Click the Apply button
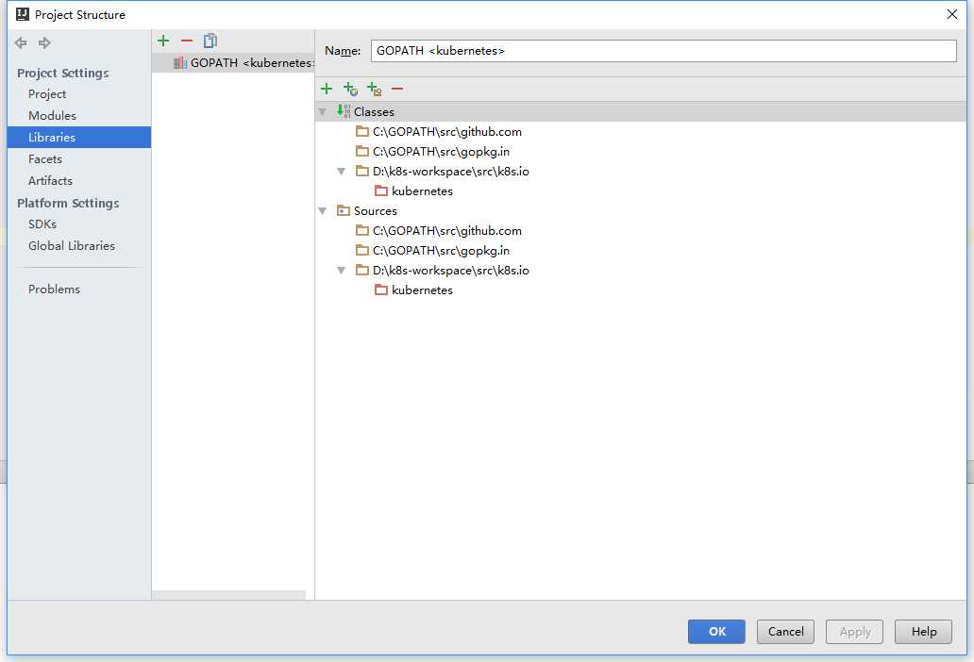The width and height of the screenshot is (974, 662). (x=854, y=632)
